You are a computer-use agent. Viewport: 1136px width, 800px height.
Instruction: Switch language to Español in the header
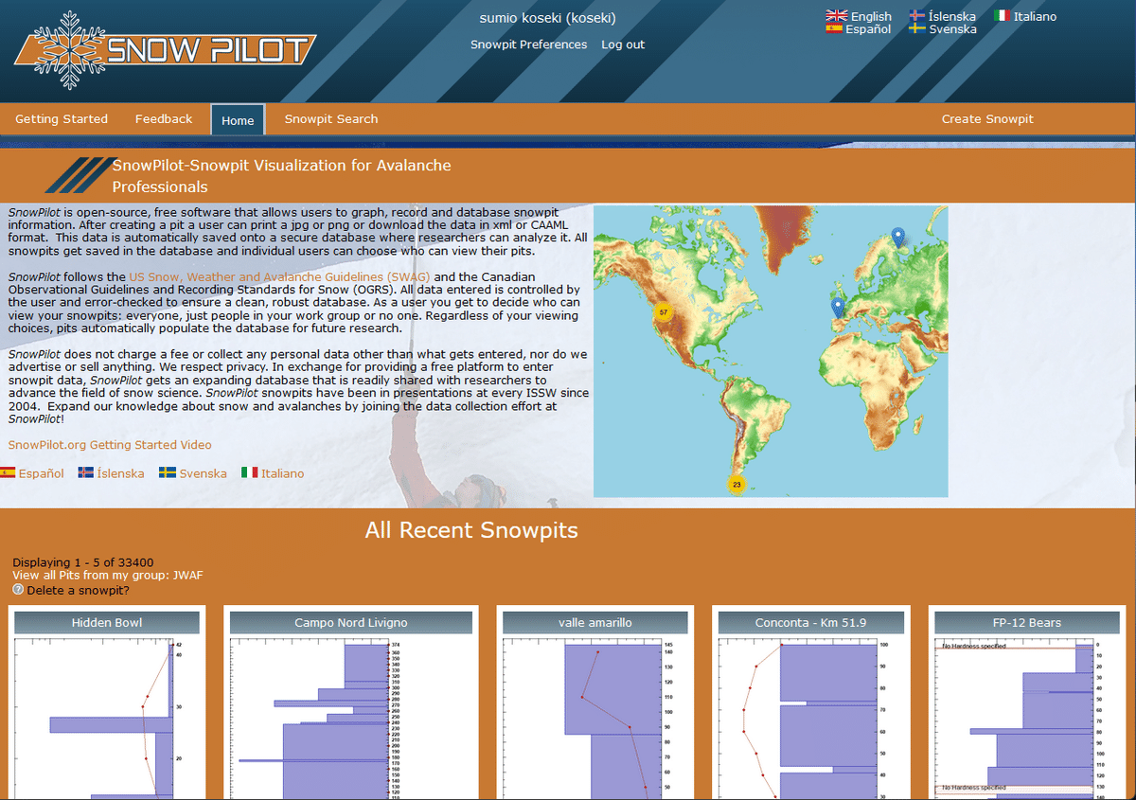(x=868, y=29)
